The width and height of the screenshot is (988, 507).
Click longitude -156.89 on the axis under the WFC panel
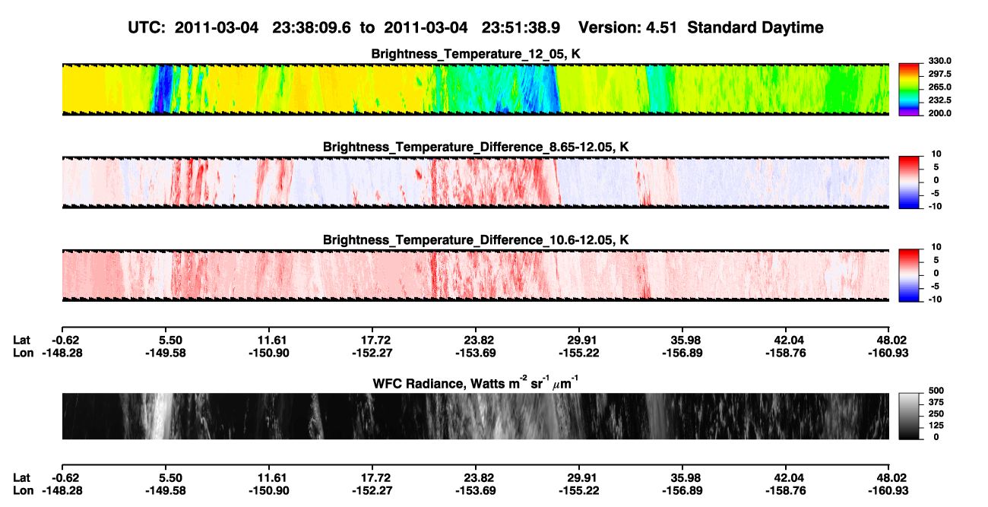coord(682,491)
